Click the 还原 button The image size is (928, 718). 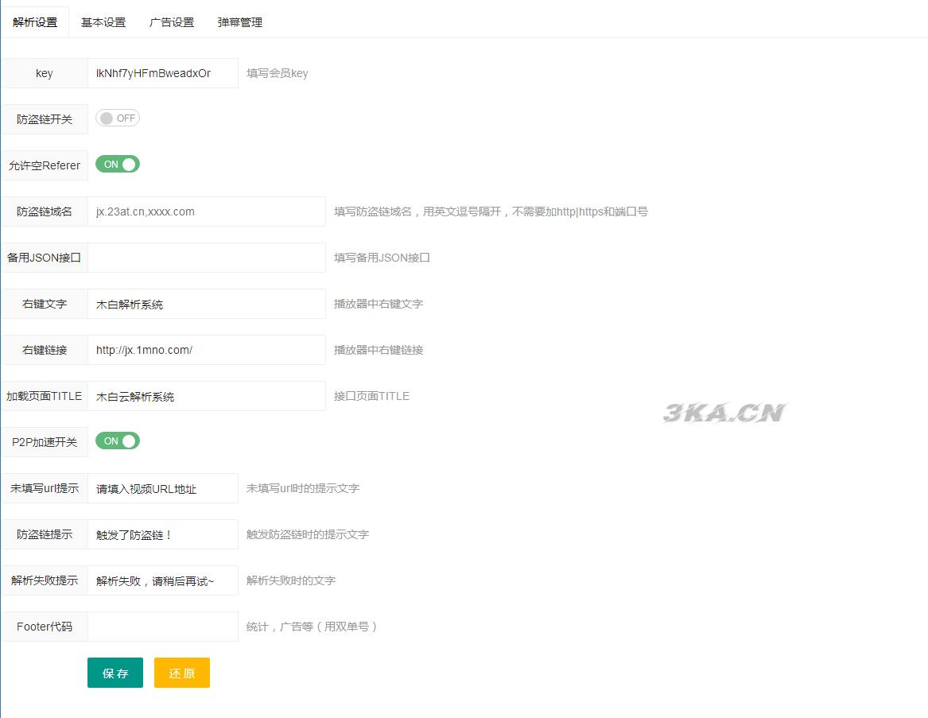click(181, 673)
